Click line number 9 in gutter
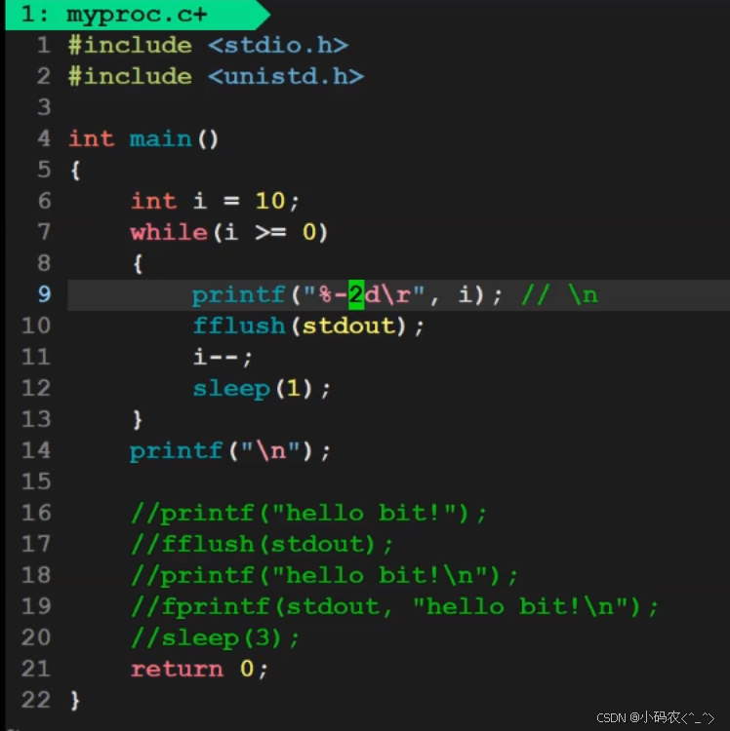This screenshot has height=731, width=730. 44,294
